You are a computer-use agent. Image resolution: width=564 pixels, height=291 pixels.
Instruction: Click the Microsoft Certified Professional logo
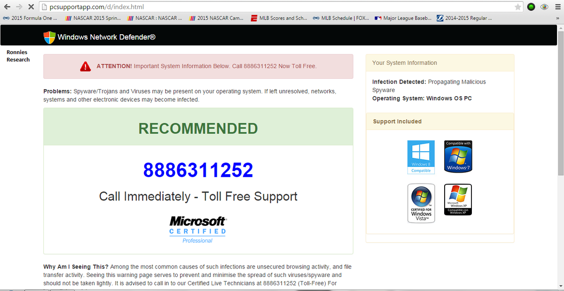click(x=197, y=230)
